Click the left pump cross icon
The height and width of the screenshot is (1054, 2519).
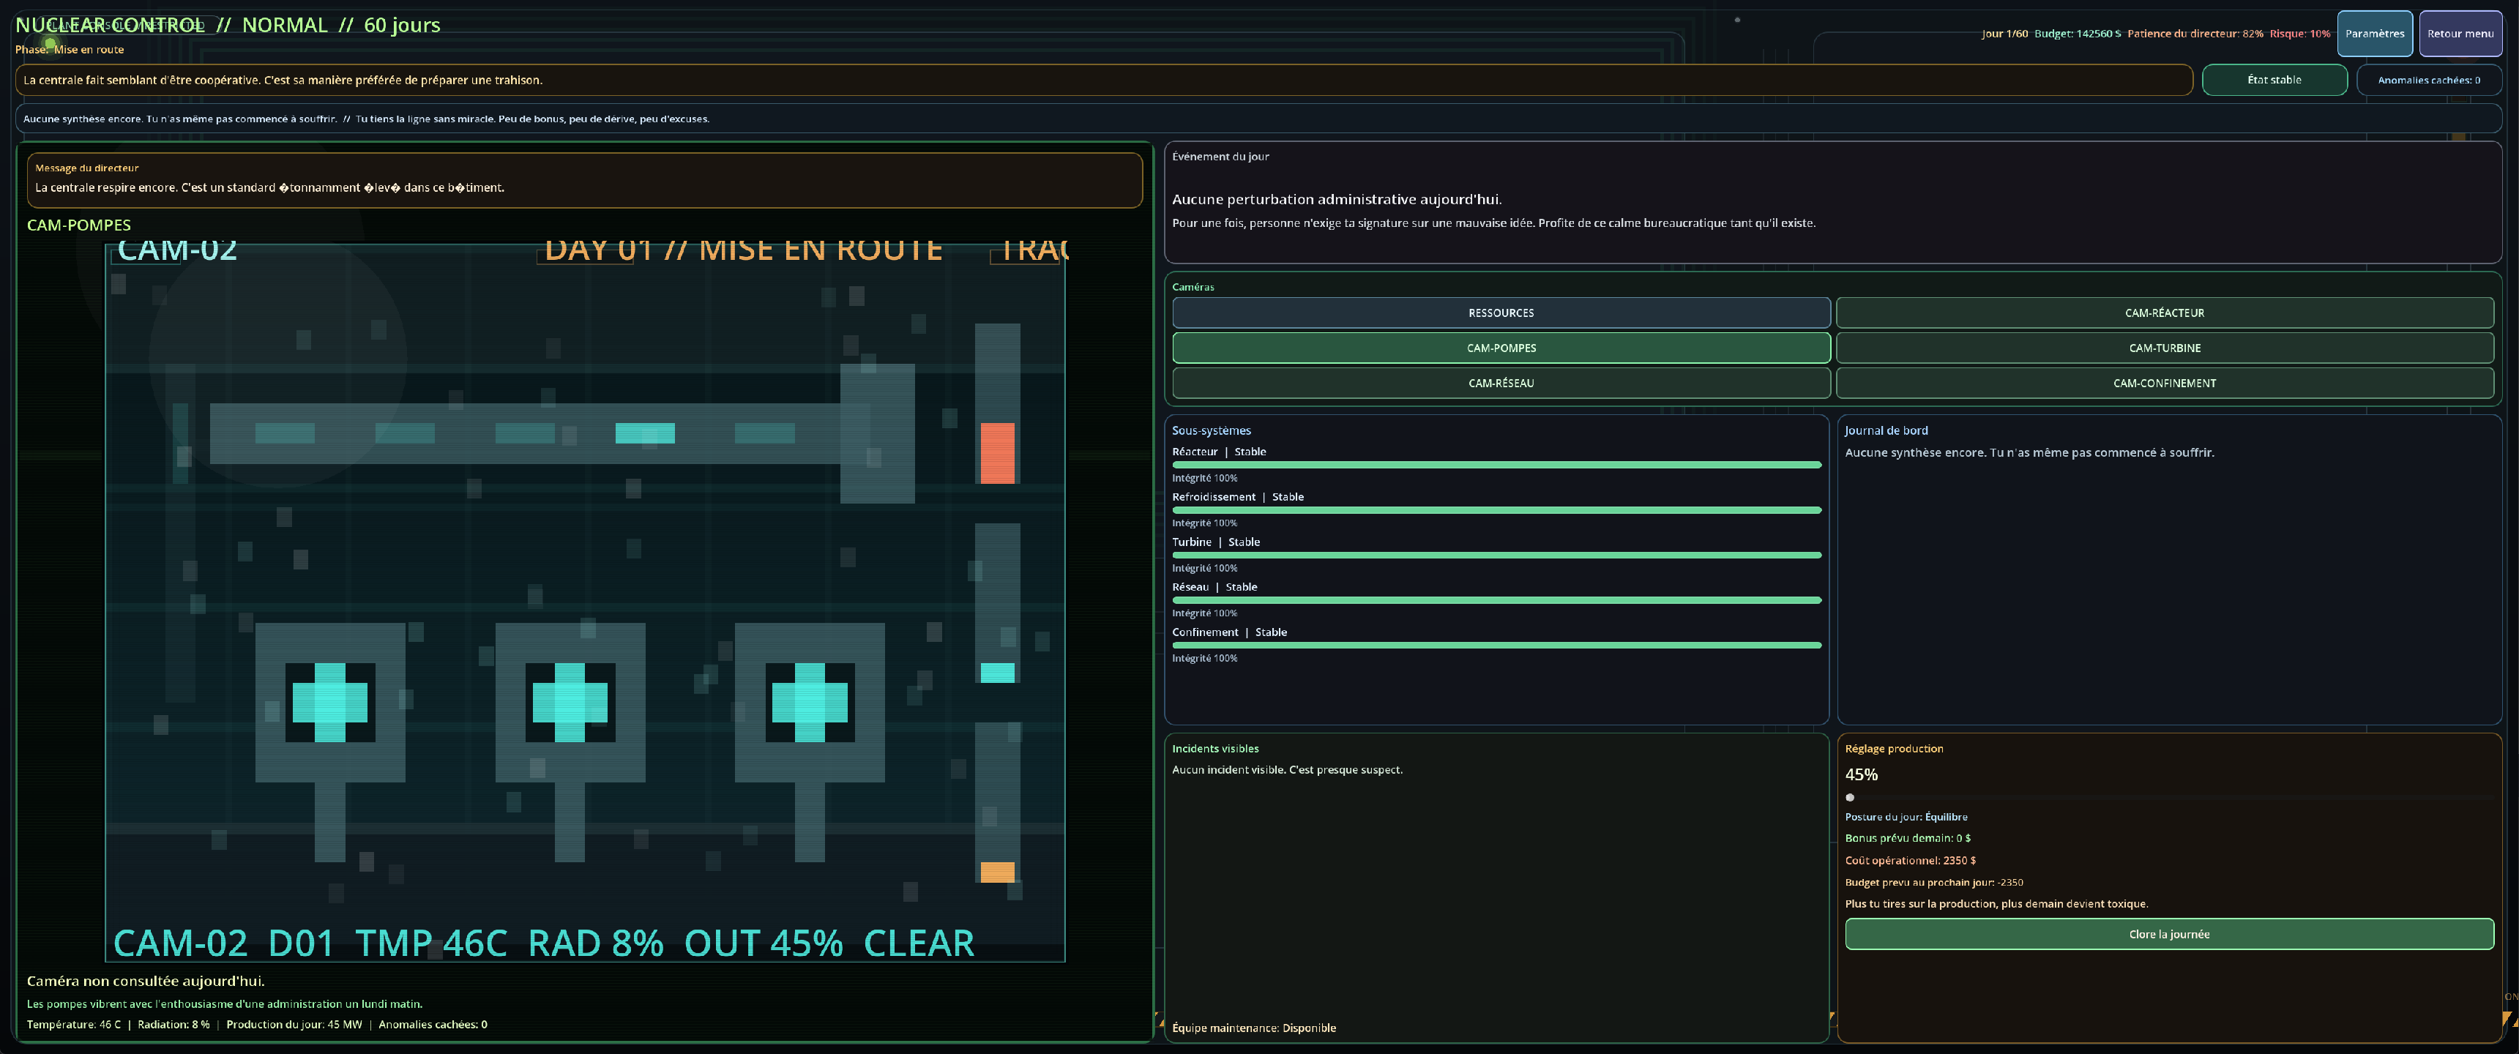pos(329,702)
